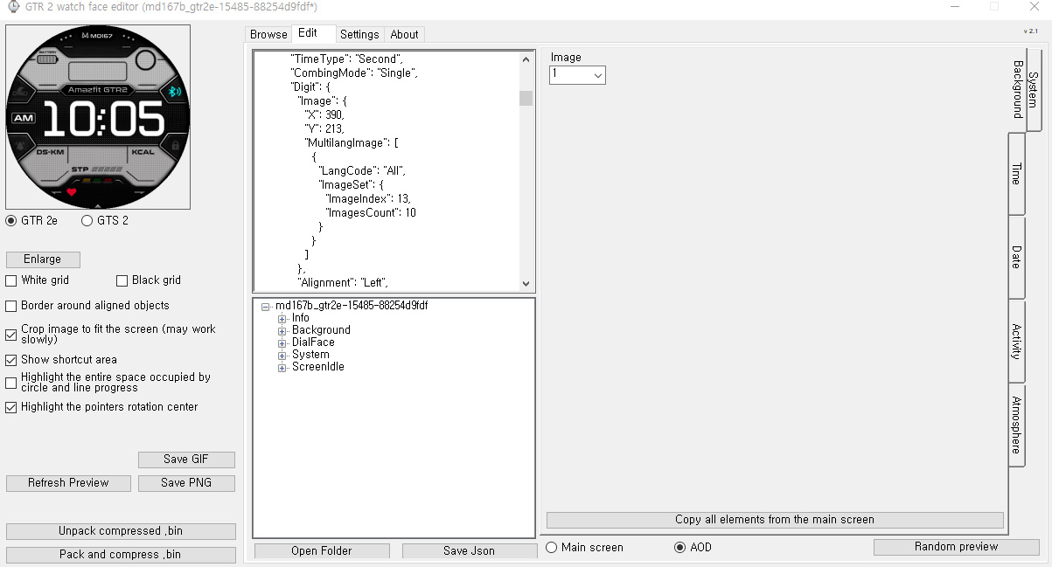
Task: Uncheck Show shortcut area
Action: tap(11, 360)
